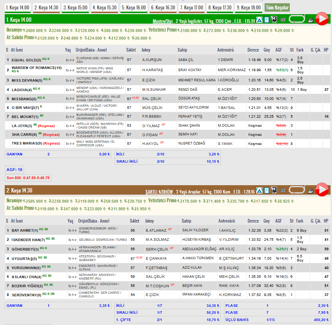Select the 9. Koşu 18.00 tab
The width and height of the screenshot is (332, 325).
pyautogui.click(x=249, y=8)
